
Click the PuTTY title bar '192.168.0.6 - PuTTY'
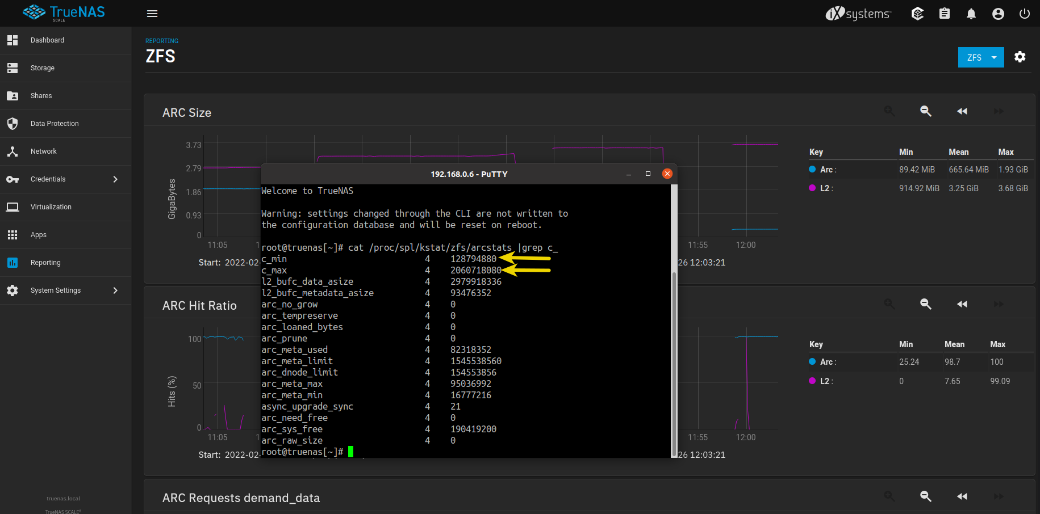(x=469, y=174)
